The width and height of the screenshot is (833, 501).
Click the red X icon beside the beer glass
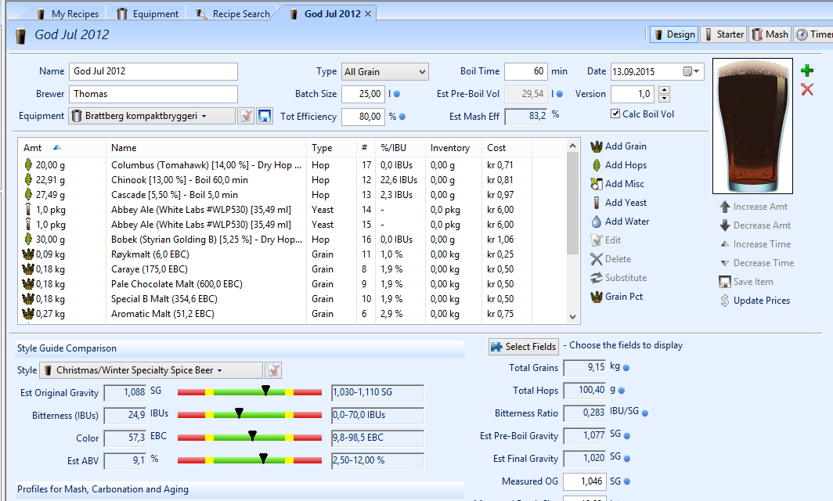(x=807, y=90)
